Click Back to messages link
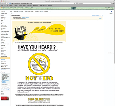This screenshot has height=106, width=115. pyautogui.click(x=95, y=15)
